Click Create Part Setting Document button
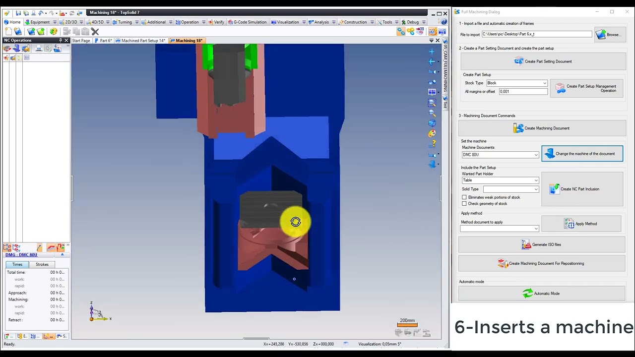Viewport: 635px width, 357px height. coord(543,61)
